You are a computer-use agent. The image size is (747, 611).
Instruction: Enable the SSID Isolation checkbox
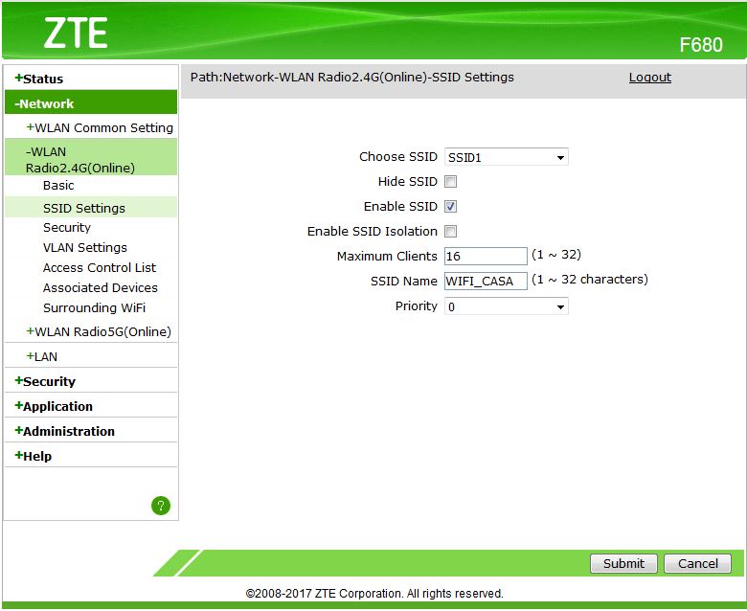pos(450,231)
